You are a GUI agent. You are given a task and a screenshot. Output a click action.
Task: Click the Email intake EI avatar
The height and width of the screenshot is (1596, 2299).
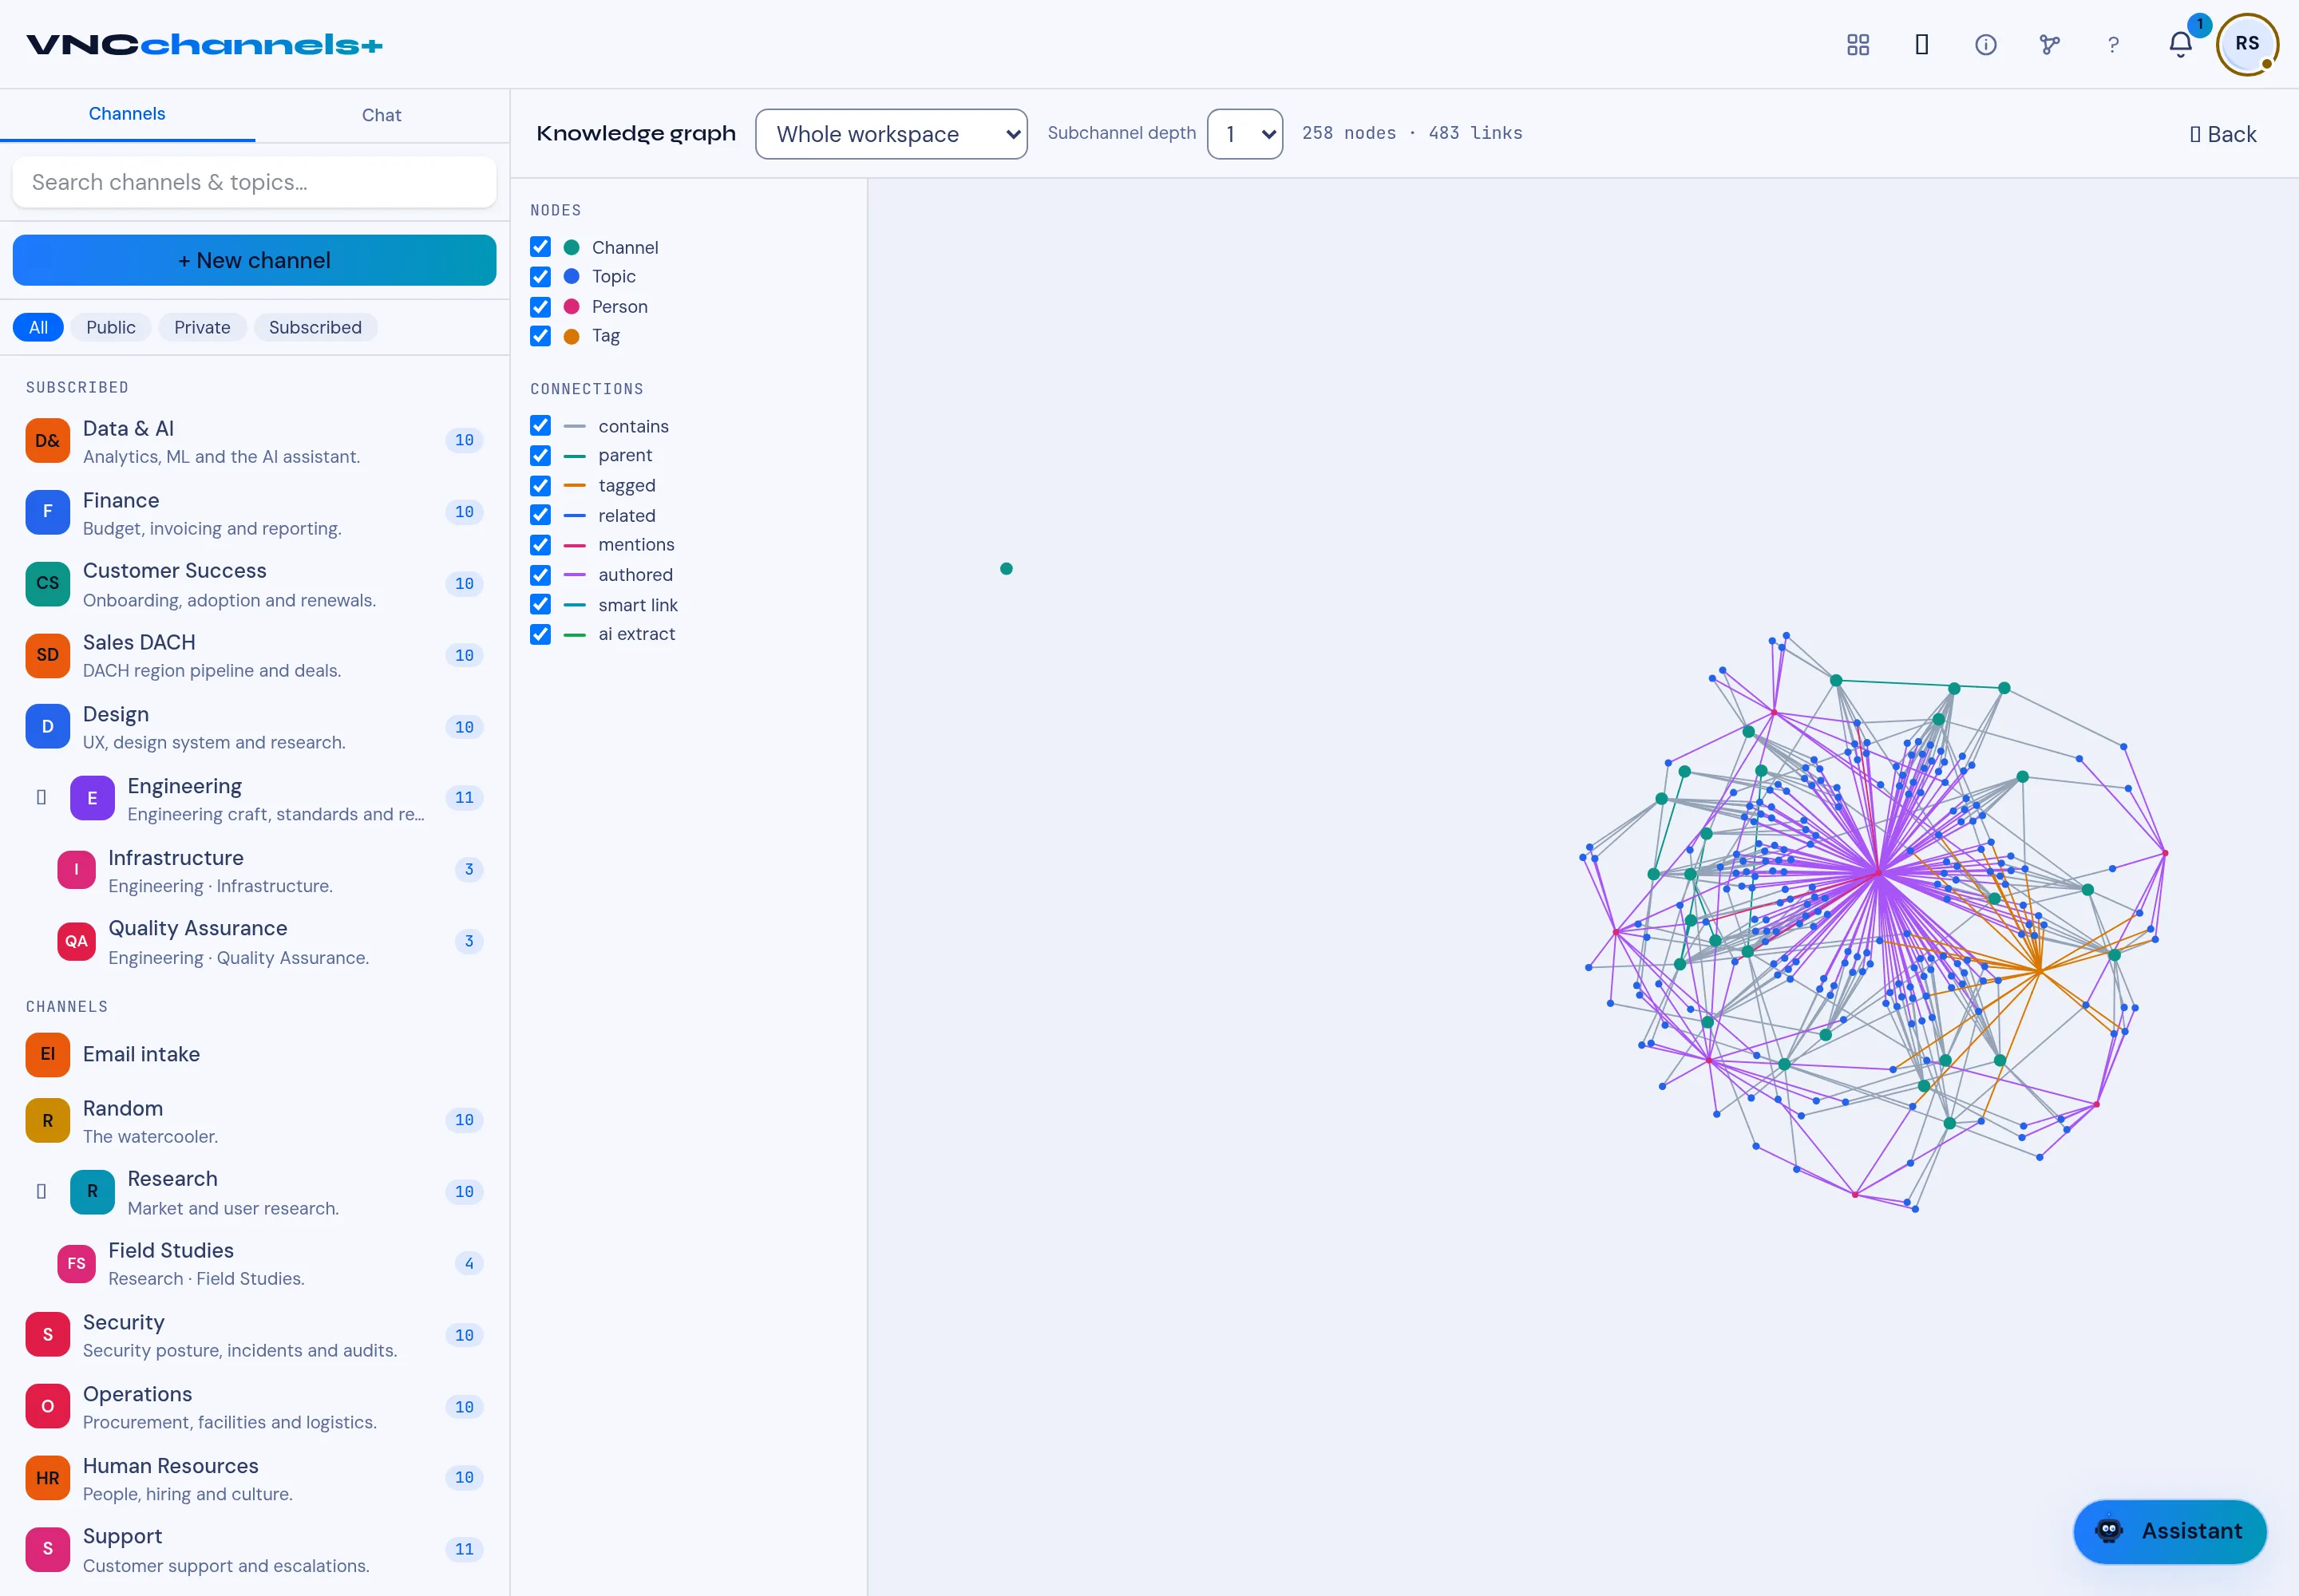tap(48, 1054)
